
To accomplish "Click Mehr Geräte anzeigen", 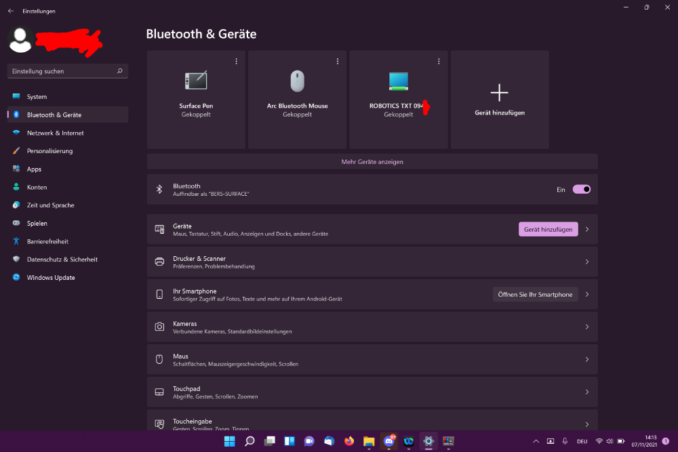I will click(372, 161).
